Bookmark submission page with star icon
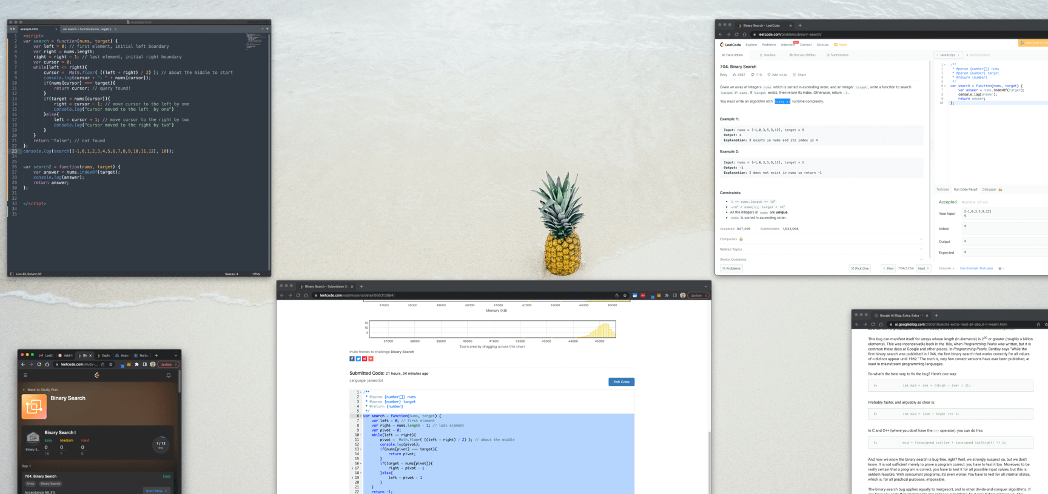1048x494 pixels. pyautogui.click(x=625, y=295)
